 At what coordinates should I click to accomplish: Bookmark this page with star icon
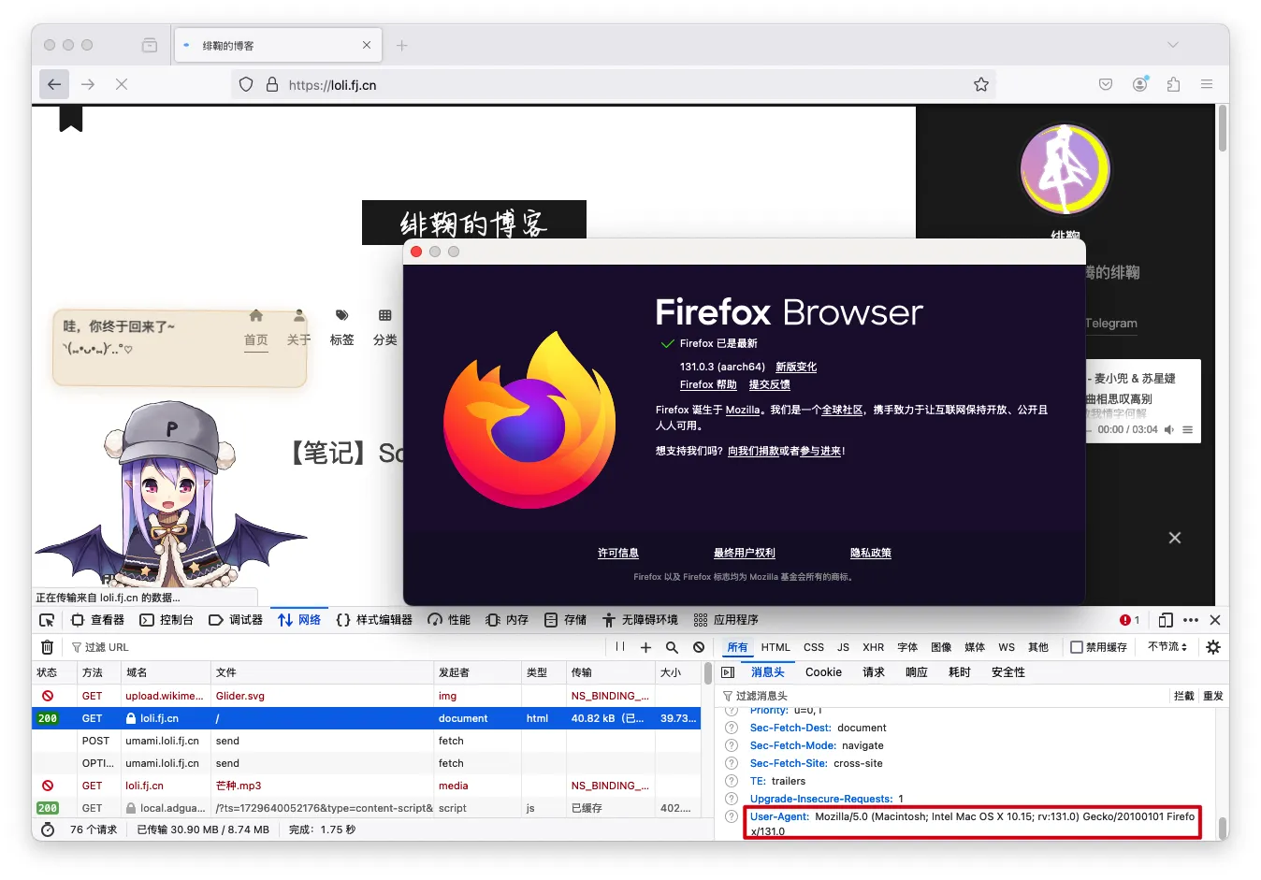980,84
